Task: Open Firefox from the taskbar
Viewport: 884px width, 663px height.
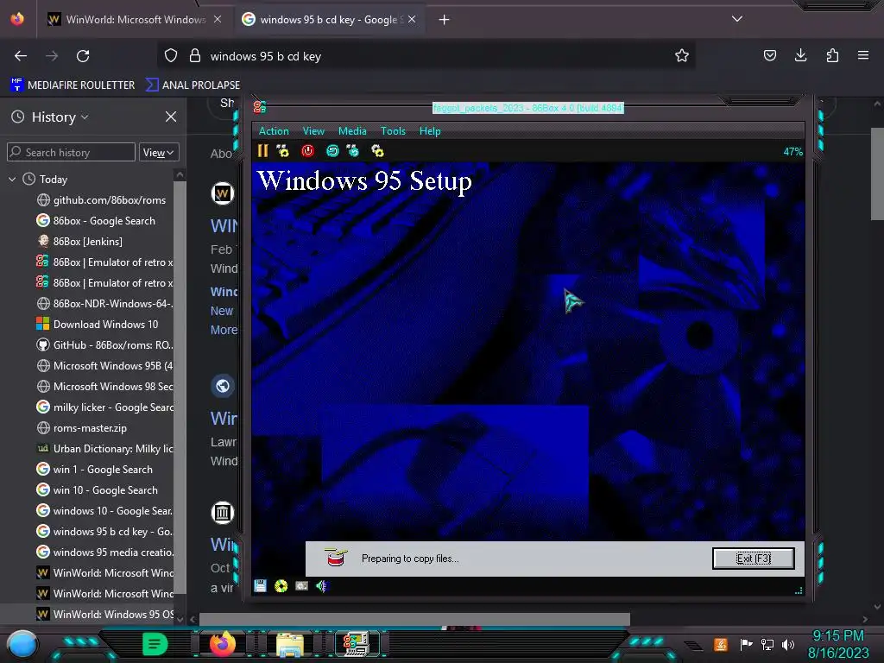Action: coord(222,644)
